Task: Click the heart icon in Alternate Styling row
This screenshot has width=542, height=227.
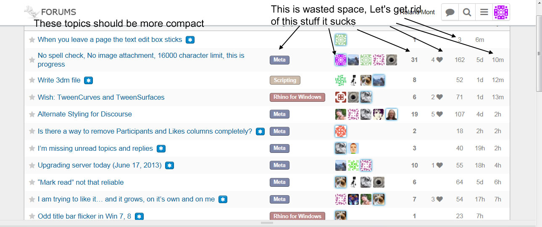Action: (x=439, y=114)
